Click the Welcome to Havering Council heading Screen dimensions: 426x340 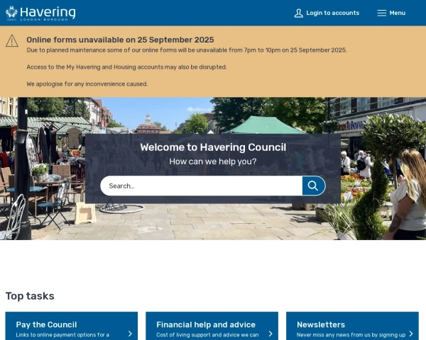[x=213, y=147]
